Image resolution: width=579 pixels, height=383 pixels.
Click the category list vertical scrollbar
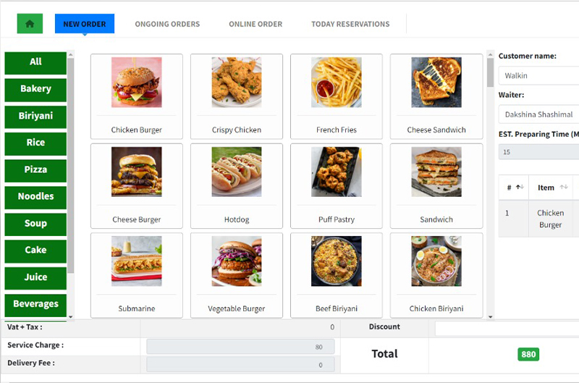point(70,166)
